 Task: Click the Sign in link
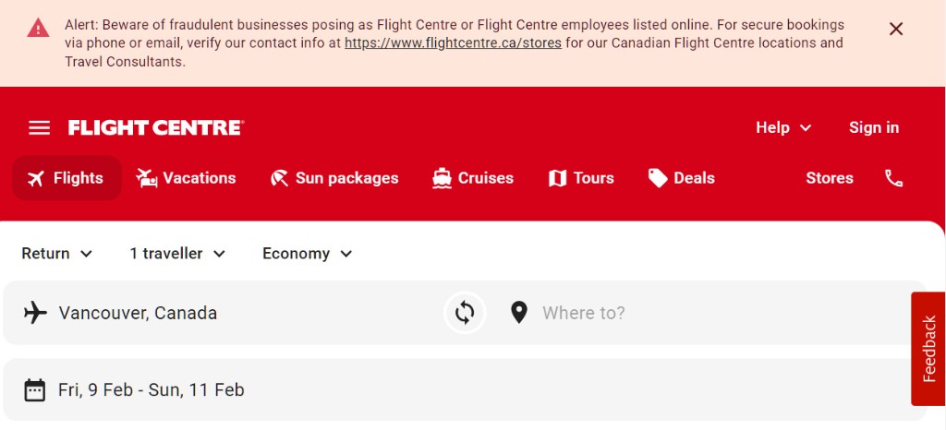[873, 128]
